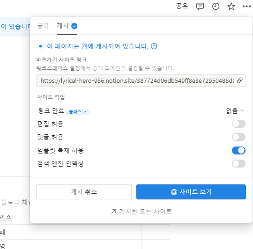Open the comments icon in top bar
This screenshot has width=253, height=249.
click(200, 7)
